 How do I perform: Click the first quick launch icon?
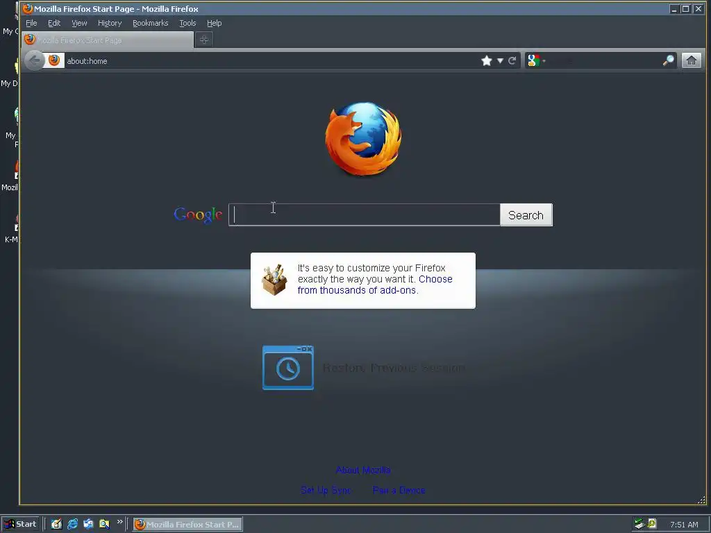point(56,524)
